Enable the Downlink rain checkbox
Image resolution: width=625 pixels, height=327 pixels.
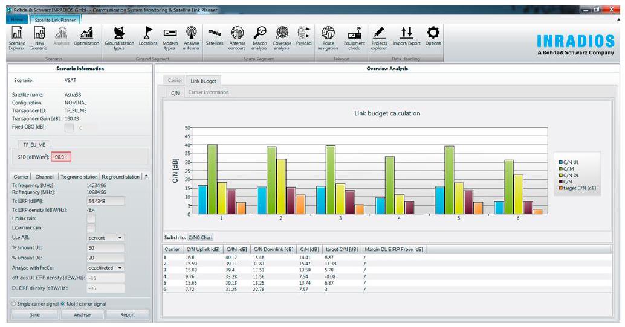[91, 227]
